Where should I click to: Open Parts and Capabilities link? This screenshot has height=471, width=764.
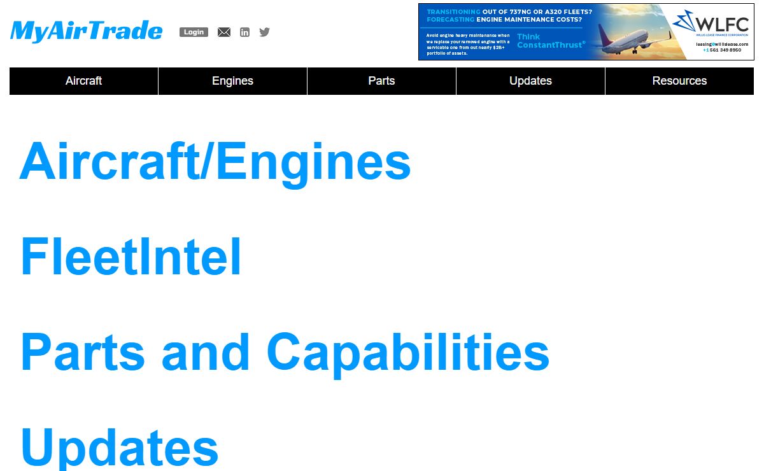tap(285, 353)
